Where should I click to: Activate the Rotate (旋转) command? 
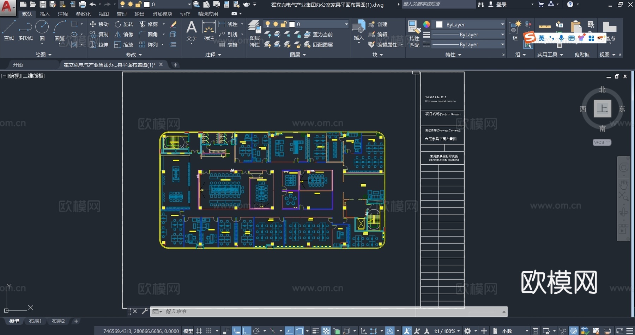[124, 24]
